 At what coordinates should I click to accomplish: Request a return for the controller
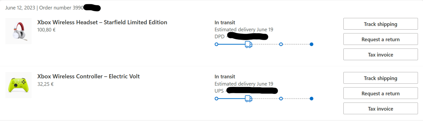pos(380,93)
